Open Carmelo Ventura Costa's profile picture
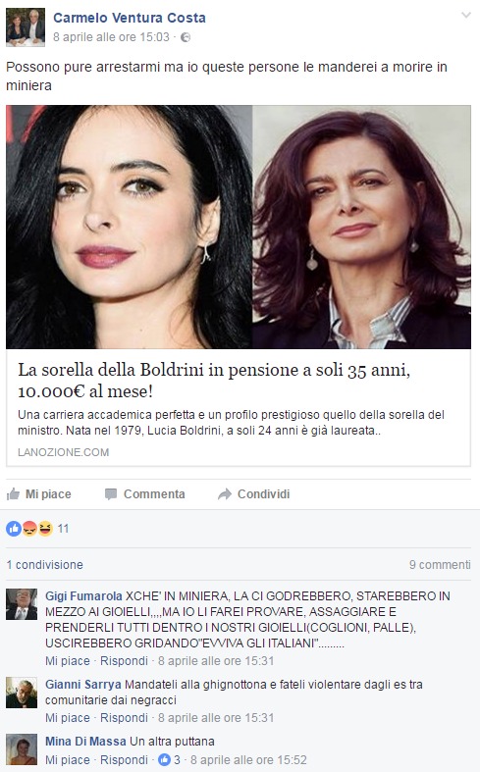Viewport: 480px width, 772px height. pos(26,27)
